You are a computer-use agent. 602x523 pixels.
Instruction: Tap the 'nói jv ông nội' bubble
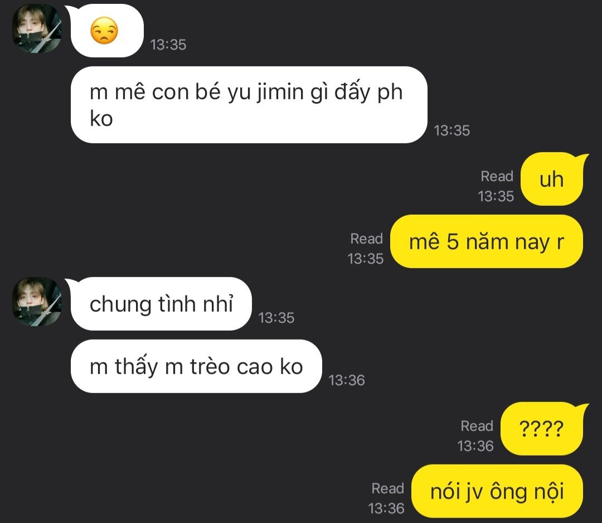497,491
